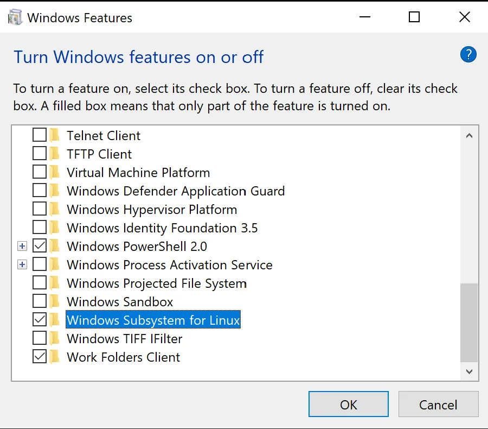Select the Windows Defender Application Guard label
The height and width of the screenshot is (429, 488).
[176, 191]
